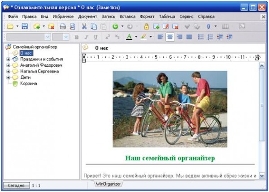Click the Delete record icon with red cross
The width and height of the screenshot is (269, 192).
click(175, 26)
